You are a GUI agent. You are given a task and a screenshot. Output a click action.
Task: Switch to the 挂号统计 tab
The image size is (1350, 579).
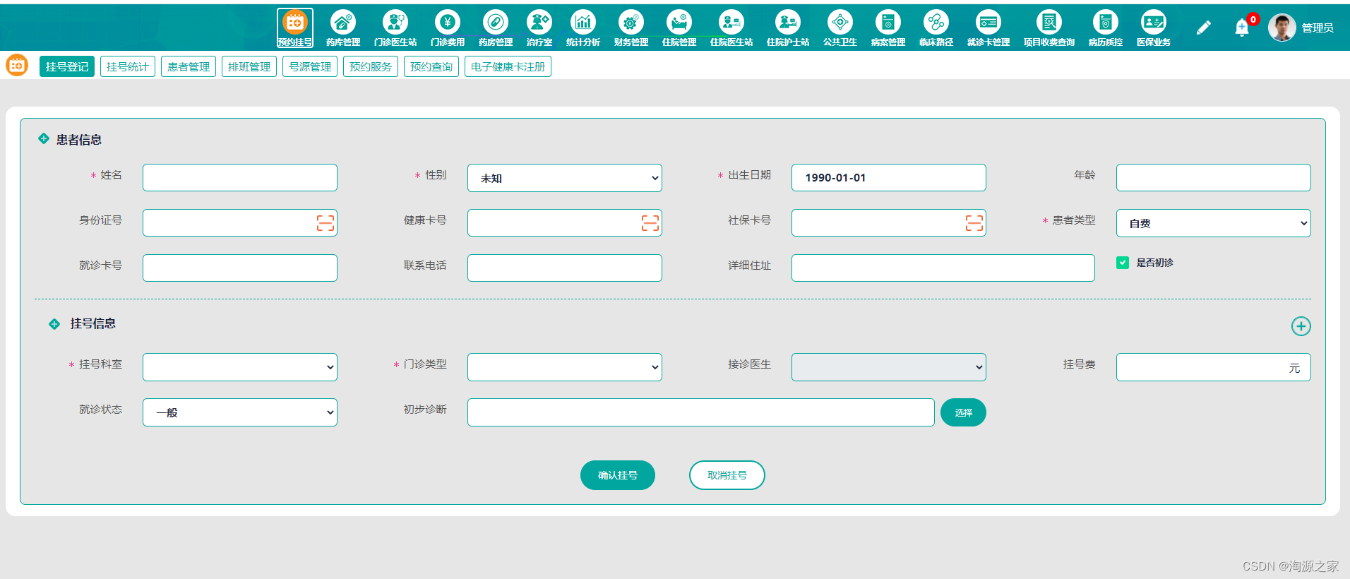(x=128, y=66)
